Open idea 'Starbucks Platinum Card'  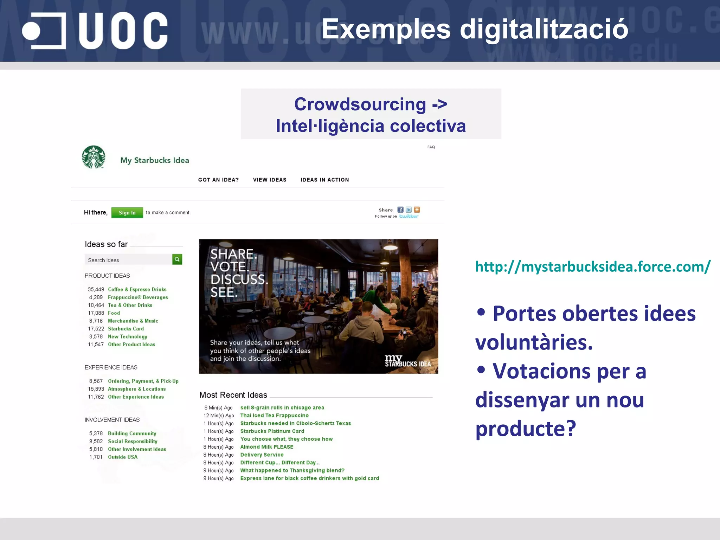tap(272, 431)
